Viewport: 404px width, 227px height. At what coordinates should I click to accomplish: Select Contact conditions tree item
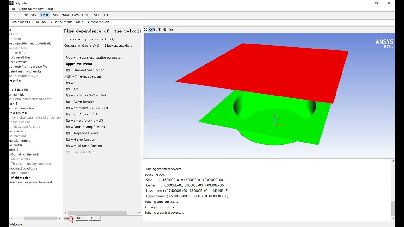coord(24,168)
